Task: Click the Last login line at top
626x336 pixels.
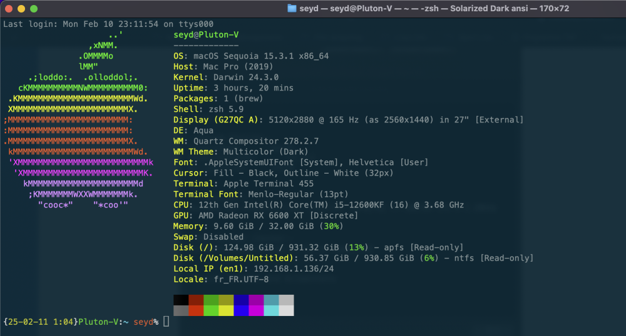Action: click(x=108, y=24)
